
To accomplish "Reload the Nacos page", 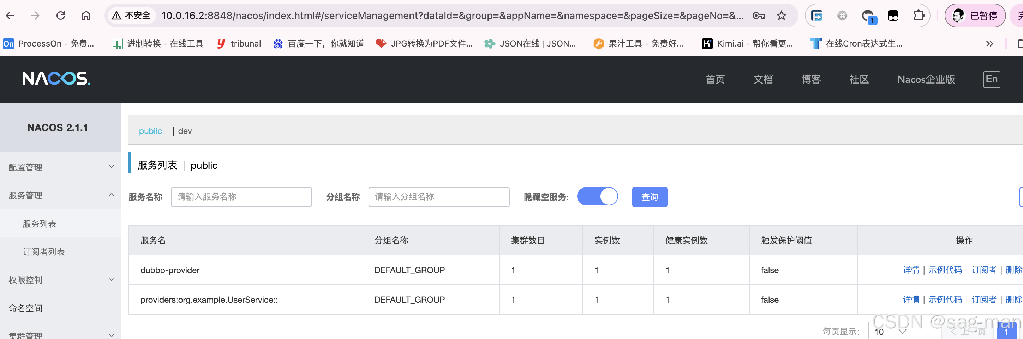I will pos(61,16).
